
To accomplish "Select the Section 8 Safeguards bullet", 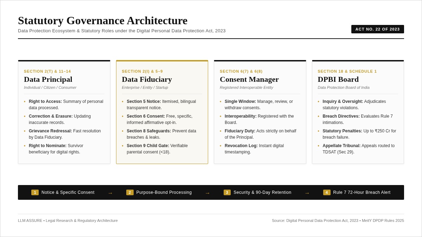I will [162, 134].
